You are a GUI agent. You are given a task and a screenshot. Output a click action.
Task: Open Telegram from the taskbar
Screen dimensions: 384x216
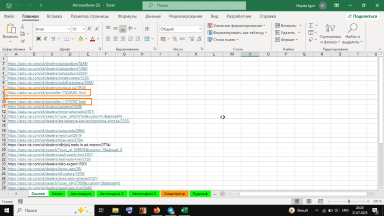click(x=170, y=210)
